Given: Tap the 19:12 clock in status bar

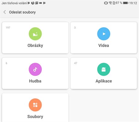Looking at the screenshot, I should 133,3.
